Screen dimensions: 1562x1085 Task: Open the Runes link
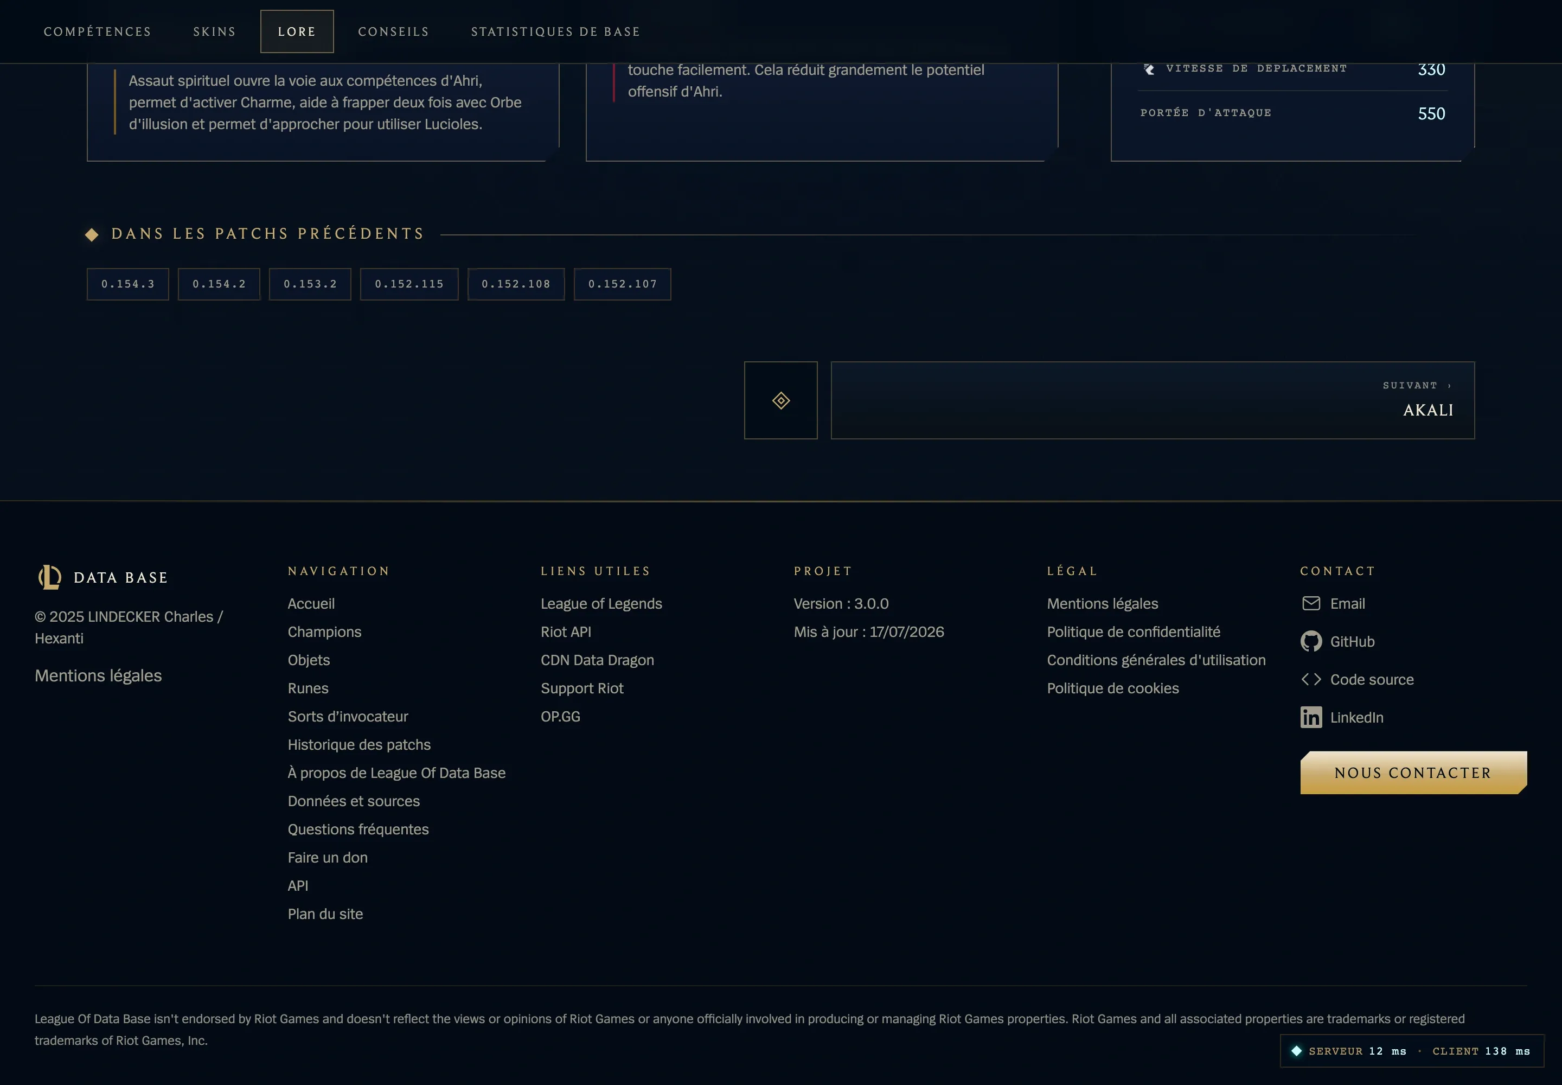point(308,688)
